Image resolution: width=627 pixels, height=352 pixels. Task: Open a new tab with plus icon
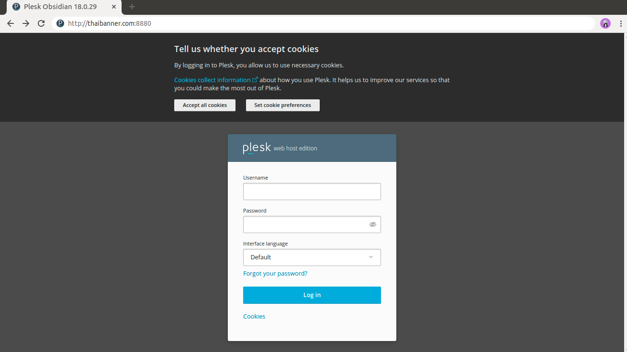(132, 7)
